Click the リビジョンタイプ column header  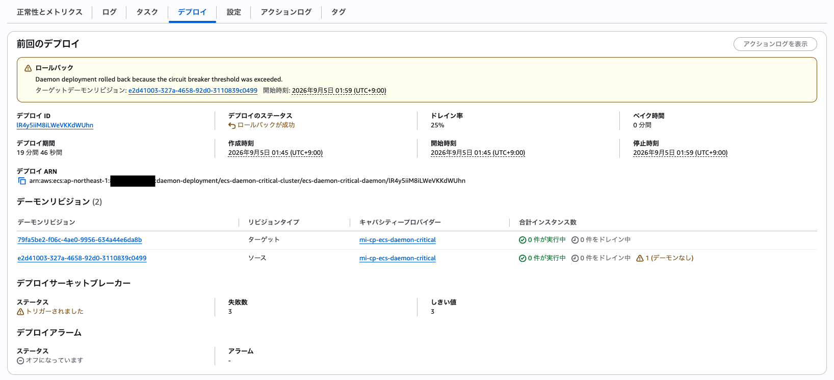[x=274, y=222]
